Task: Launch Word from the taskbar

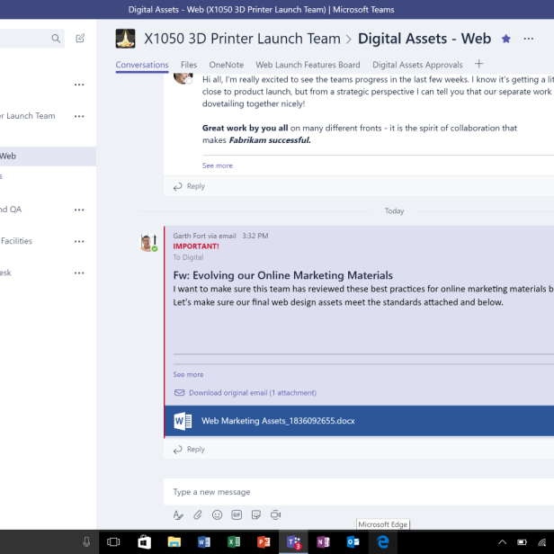Action: [x=204, y=542]
